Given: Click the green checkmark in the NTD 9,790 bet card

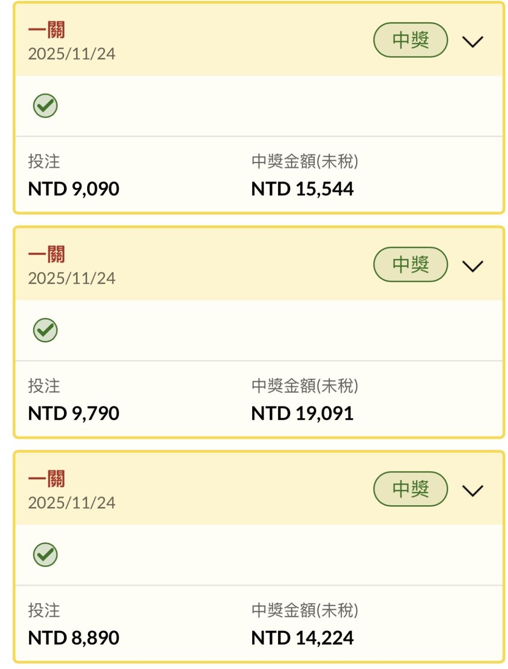Looking at the screenshot, I should [45, 330].
